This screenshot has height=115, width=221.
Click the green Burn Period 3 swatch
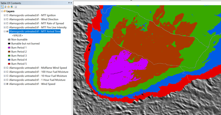coord(9,56)
